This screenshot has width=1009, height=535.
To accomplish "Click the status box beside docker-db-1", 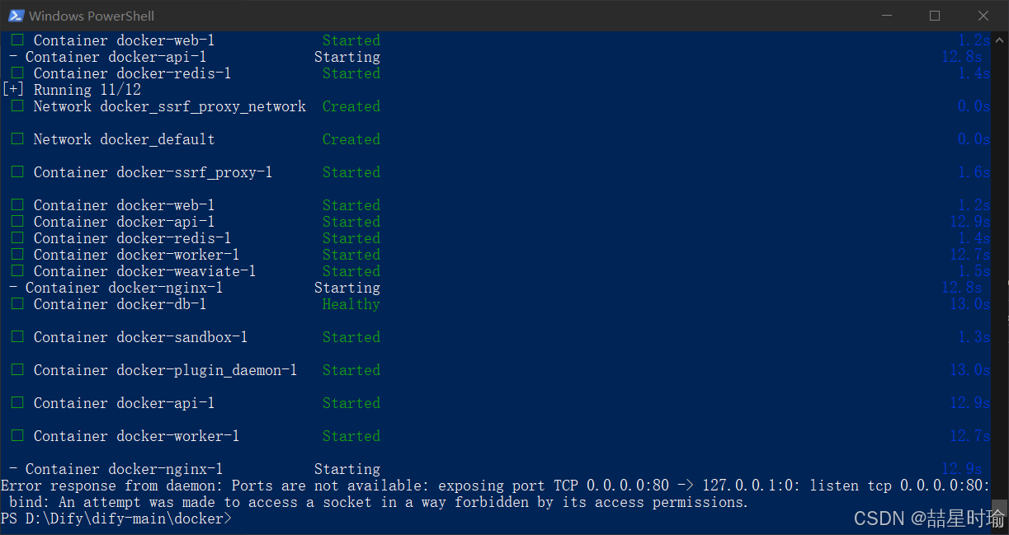I will point(17,304).
